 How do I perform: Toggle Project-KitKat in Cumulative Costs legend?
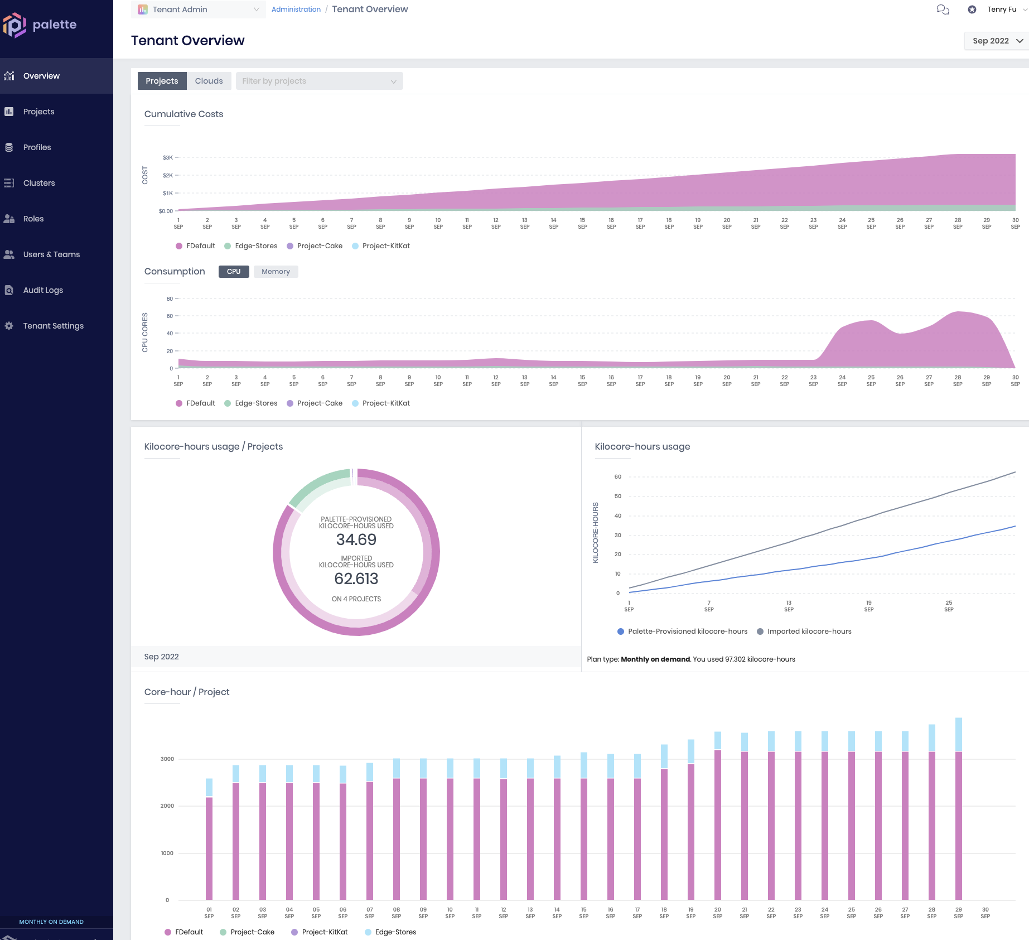pos(381,246)
